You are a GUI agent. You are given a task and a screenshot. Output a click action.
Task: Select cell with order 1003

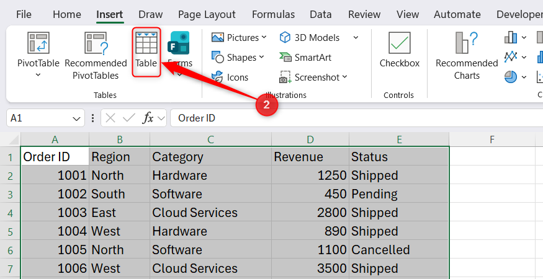click(x=55, y=213)
